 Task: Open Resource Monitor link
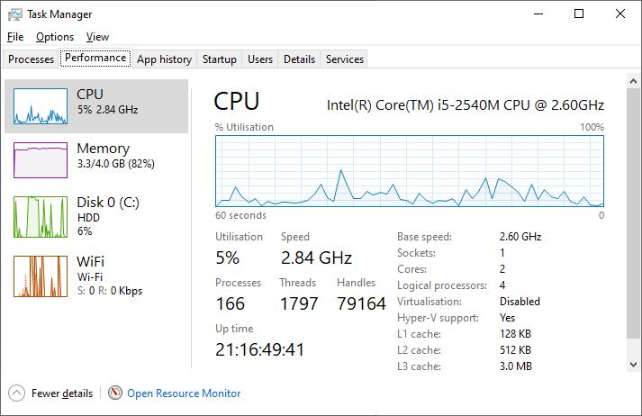(x=184, y=393)
